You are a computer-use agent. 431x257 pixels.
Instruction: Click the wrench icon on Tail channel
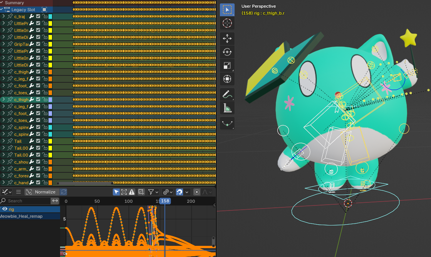click(32, 141)
